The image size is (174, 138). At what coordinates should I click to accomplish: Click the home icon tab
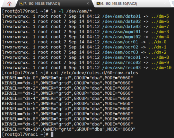9,4
